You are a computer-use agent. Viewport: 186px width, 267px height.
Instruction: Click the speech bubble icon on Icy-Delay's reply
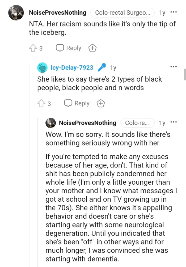pos(68,103)
